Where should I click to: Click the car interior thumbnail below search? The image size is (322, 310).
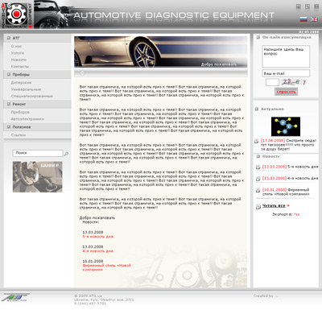38,176
